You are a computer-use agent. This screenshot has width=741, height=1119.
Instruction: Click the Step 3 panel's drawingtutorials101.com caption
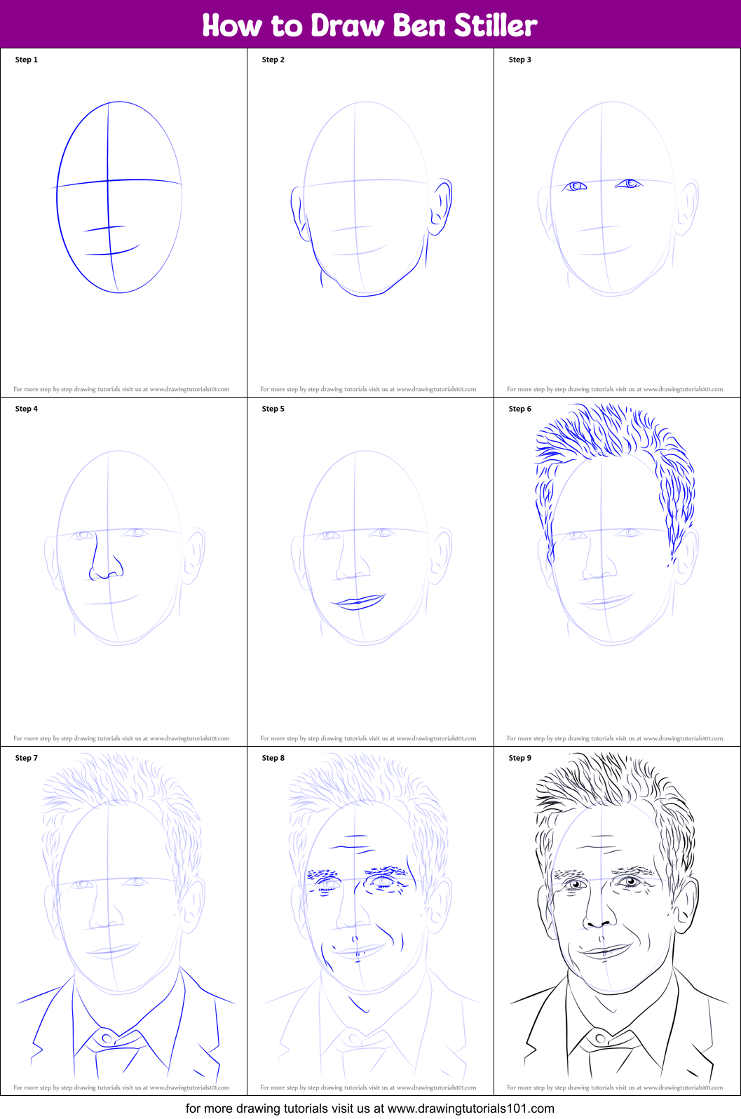pyautogui.click(x=615, y=389)
